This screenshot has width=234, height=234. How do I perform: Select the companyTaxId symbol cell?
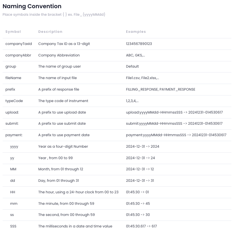point(19,44)
